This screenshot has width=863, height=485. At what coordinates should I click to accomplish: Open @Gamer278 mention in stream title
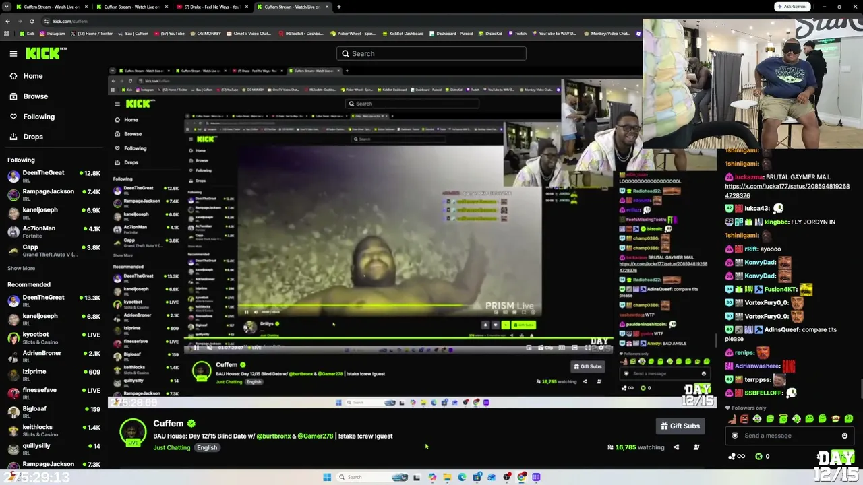pos(316,436)
